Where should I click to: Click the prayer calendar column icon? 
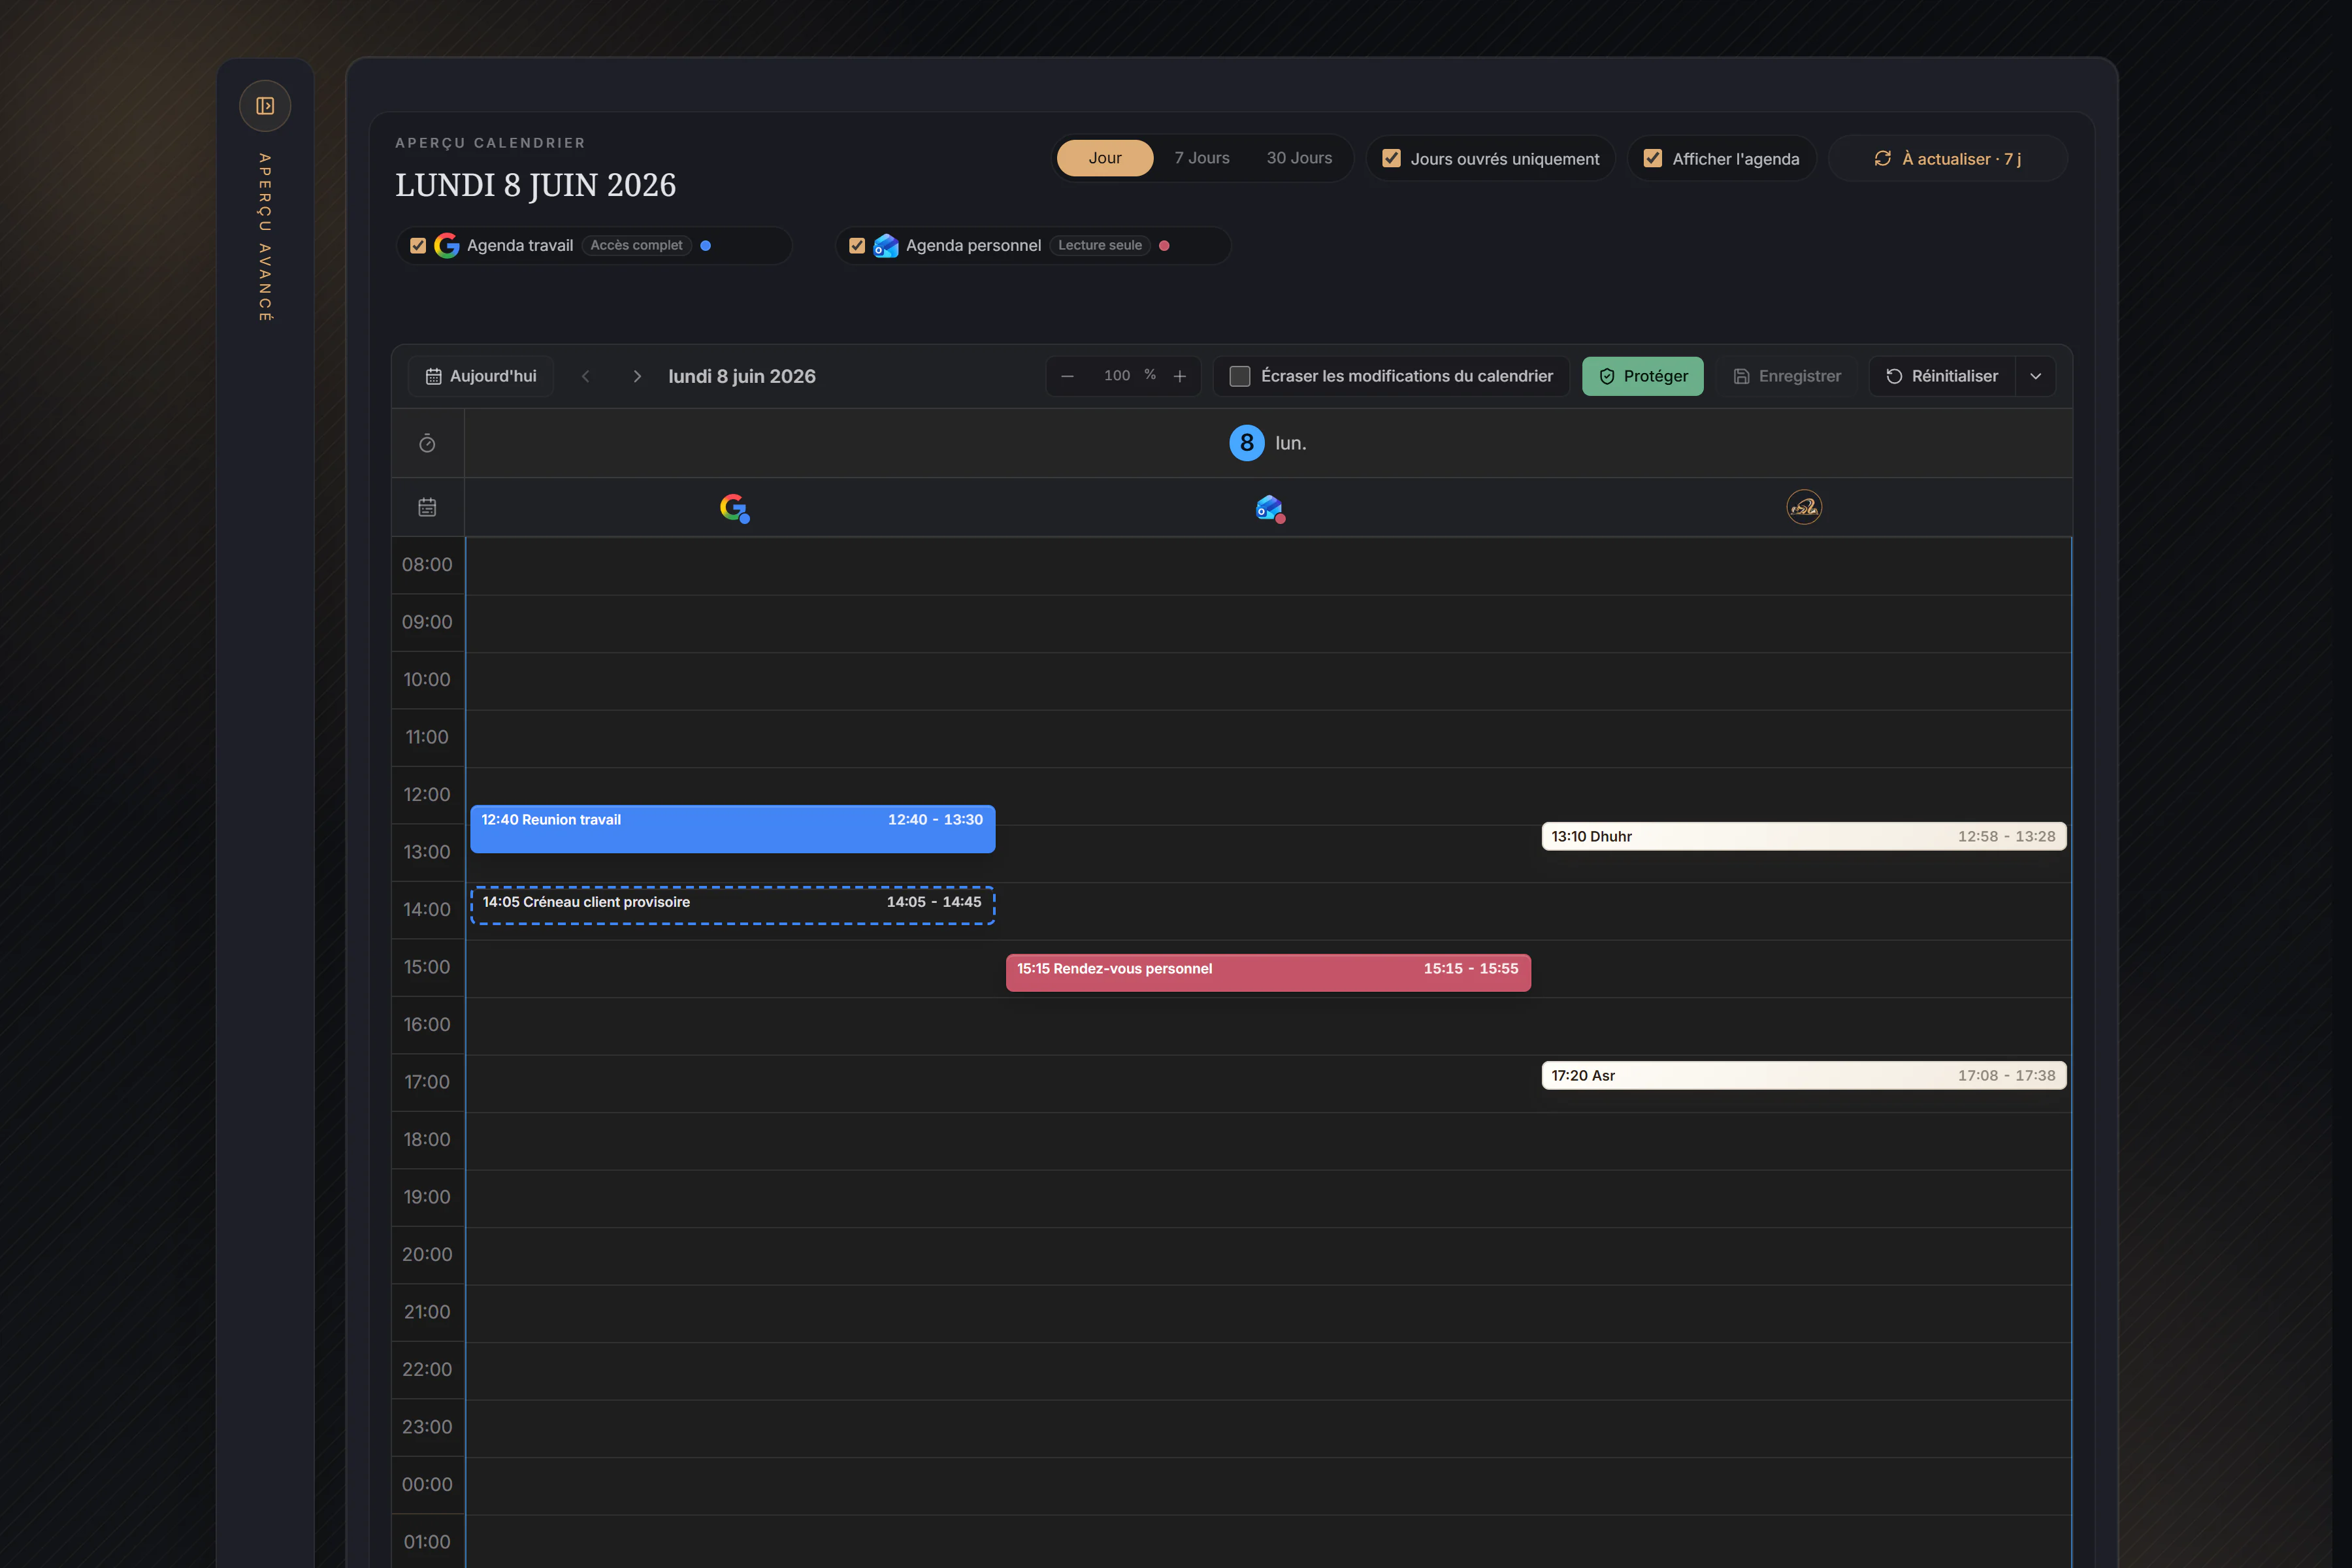pyautogui.click(x=1804, y=507)
